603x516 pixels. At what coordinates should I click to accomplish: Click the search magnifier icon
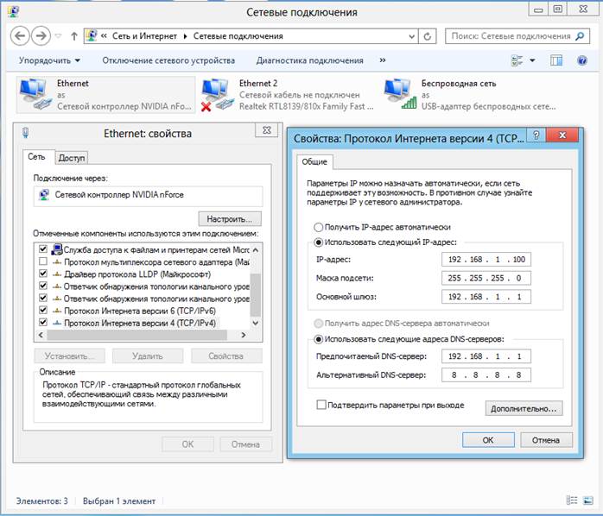point(580,36)
